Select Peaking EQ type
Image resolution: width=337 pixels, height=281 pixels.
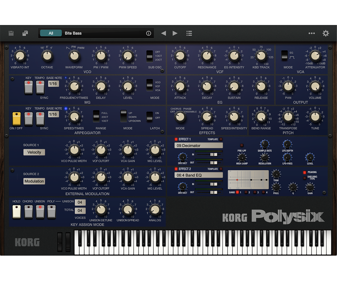click(x=304, y=172)
